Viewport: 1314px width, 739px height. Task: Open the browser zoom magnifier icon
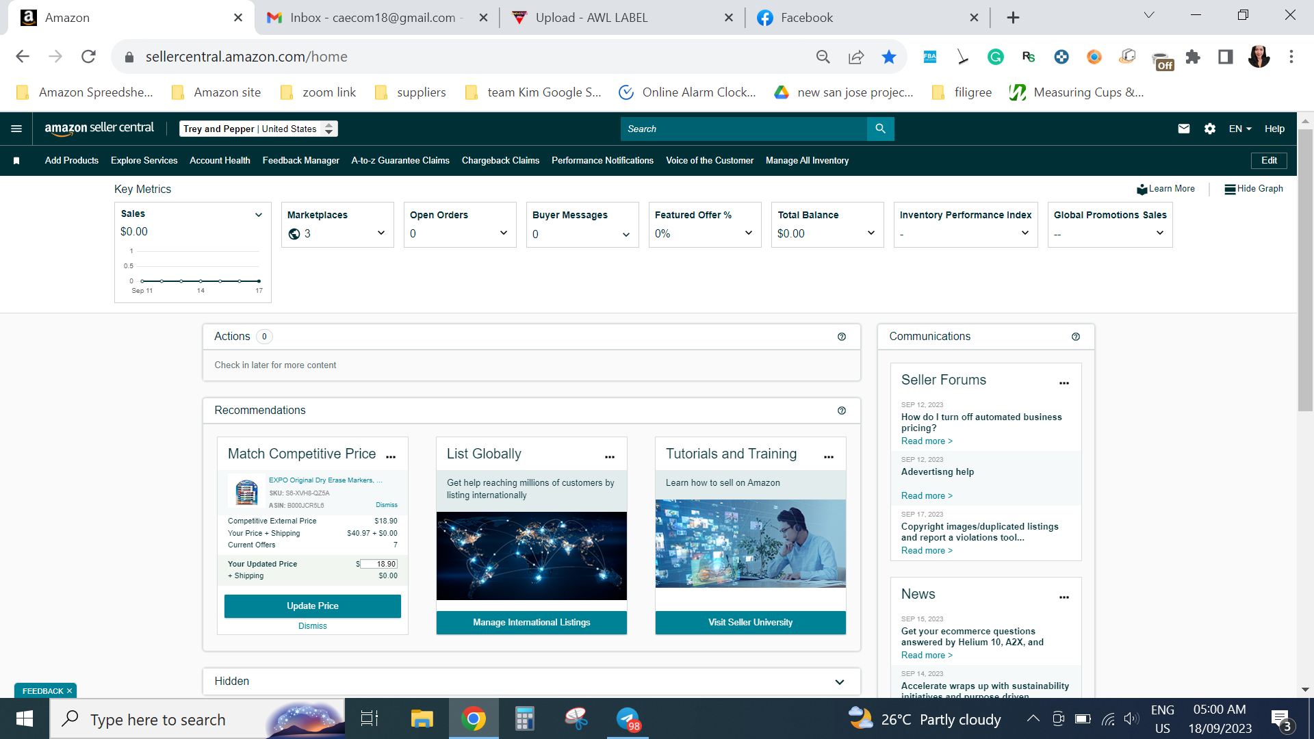823,57
